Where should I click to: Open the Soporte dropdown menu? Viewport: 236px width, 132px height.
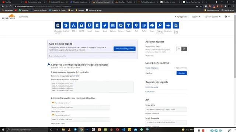pyautogui.click(x=196, y=17)
